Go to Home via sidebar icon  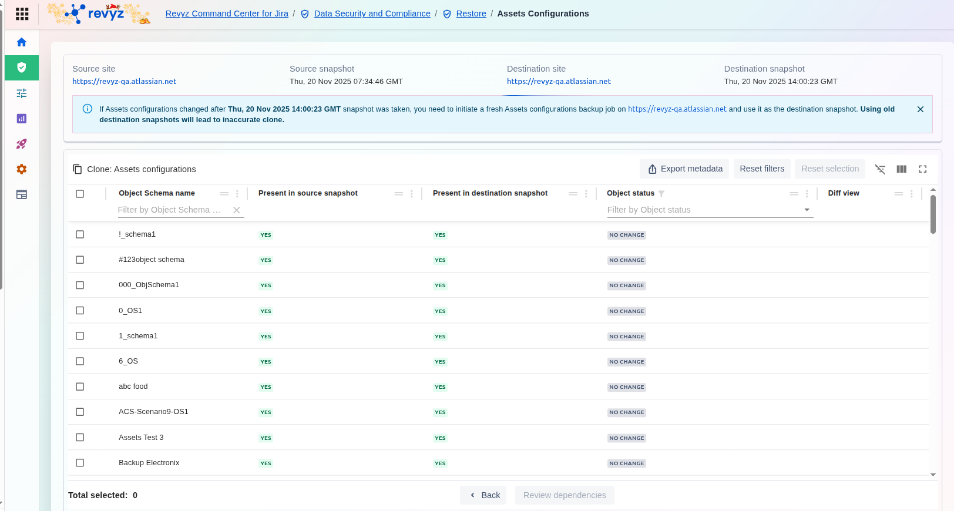[22, 42]
